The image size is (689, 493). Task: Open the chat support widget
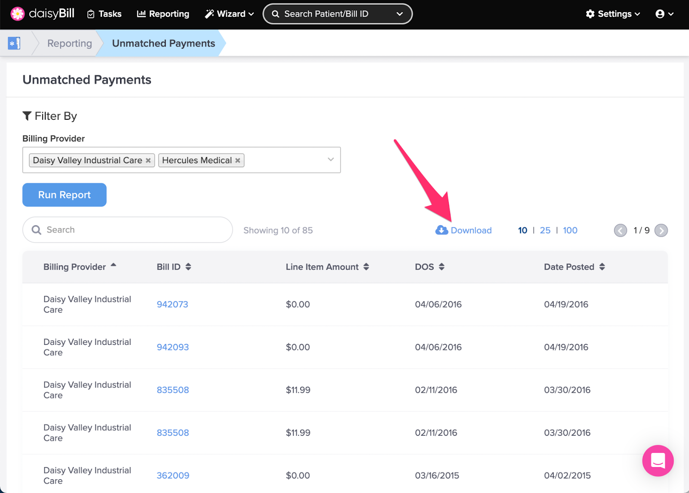658,460
